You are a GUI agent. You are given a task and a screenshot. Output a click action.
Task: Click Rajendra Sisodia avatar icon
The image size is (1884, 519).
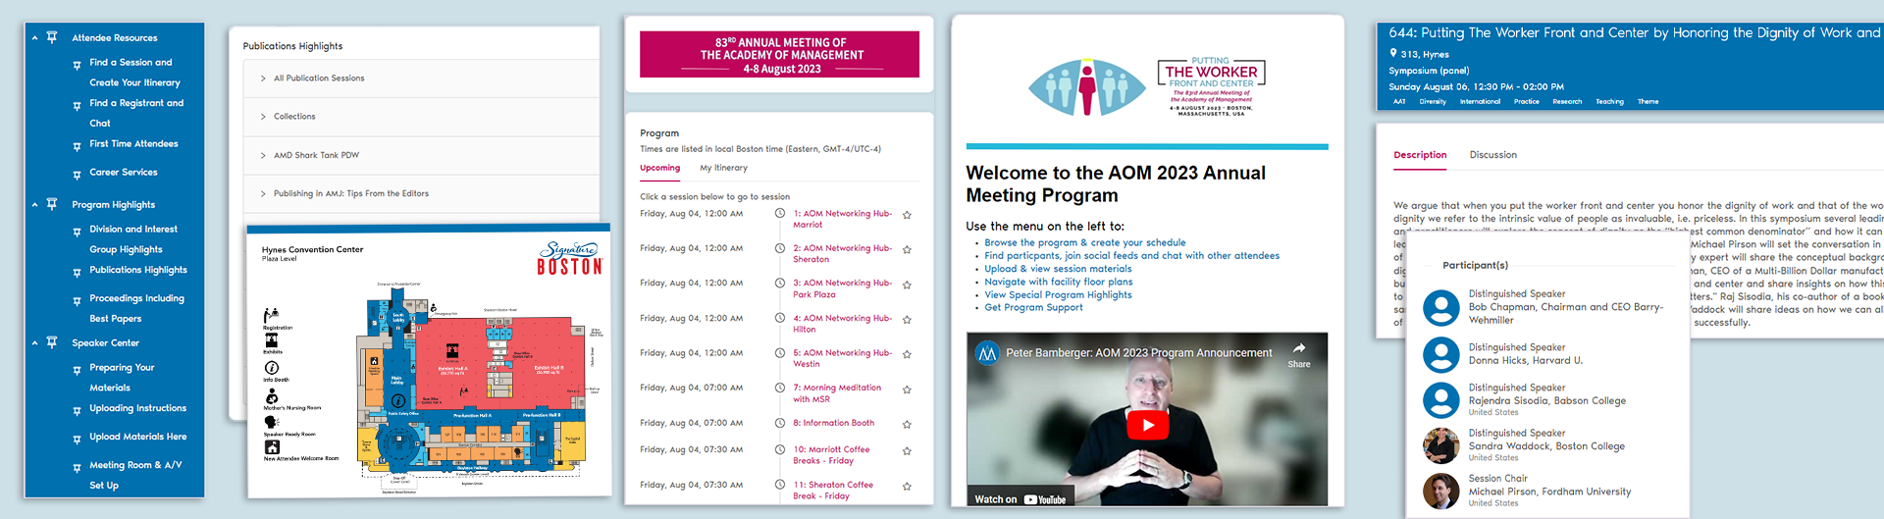(x=1440, y=400)
